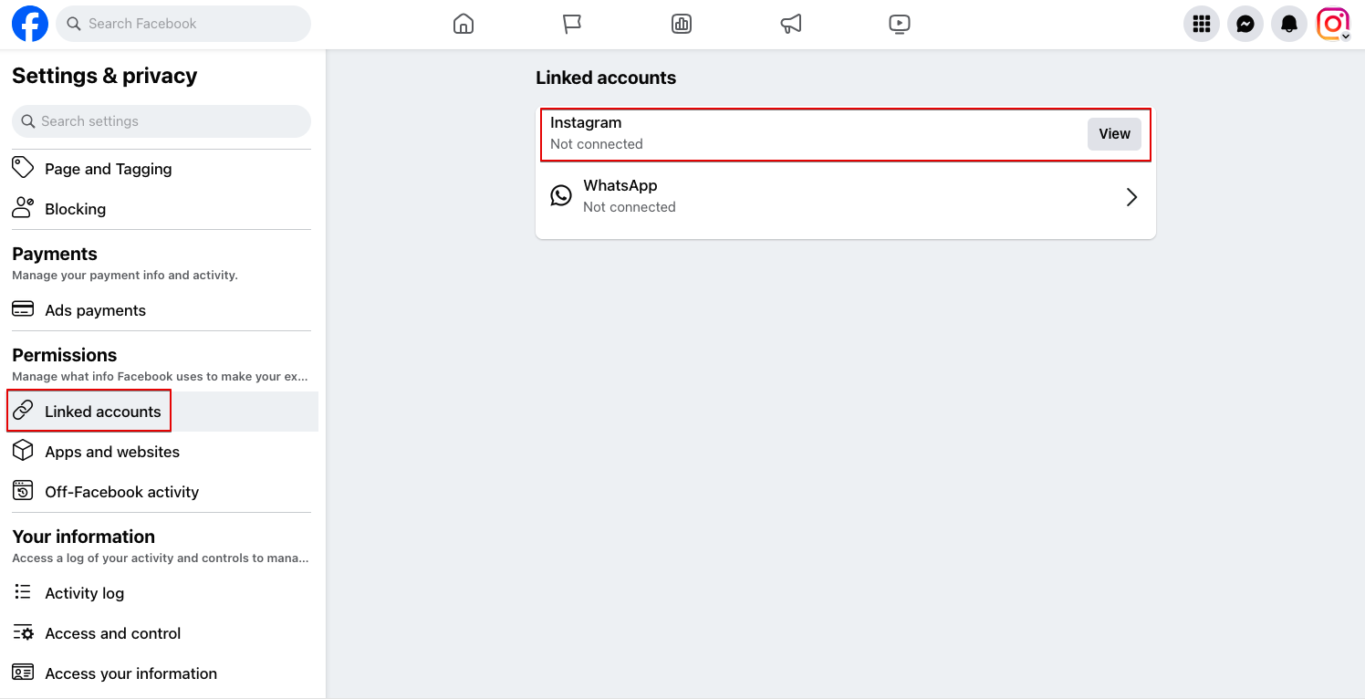Open Ads payments option

(x=95, y=310)
